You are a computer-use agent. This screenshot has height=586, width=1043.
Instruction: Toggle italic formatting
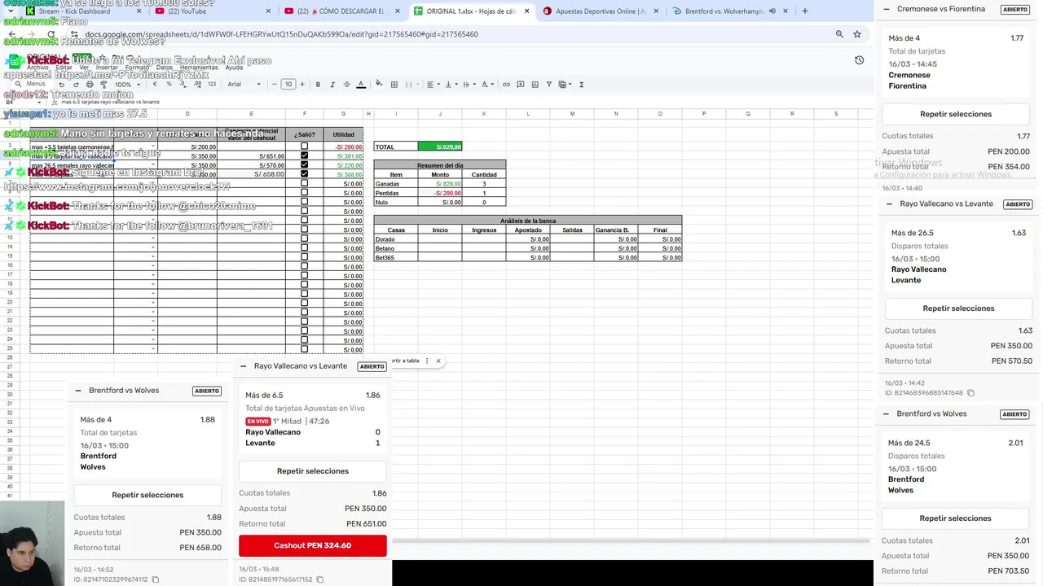tap(332, 85)
